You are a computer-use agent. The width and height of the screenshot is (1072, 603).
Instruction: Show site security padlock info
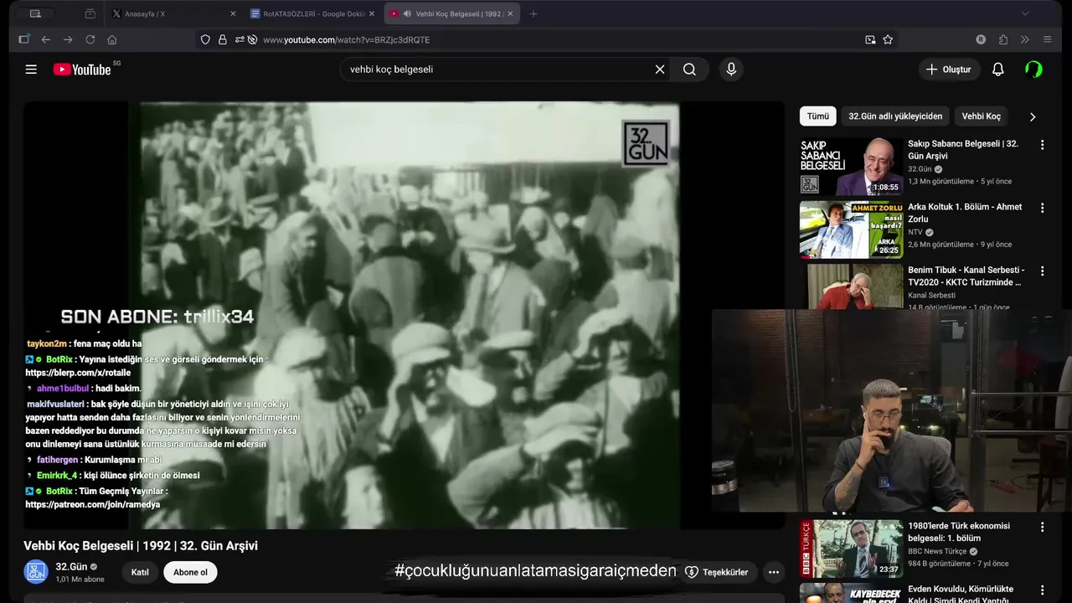click(x=222, y=39)
